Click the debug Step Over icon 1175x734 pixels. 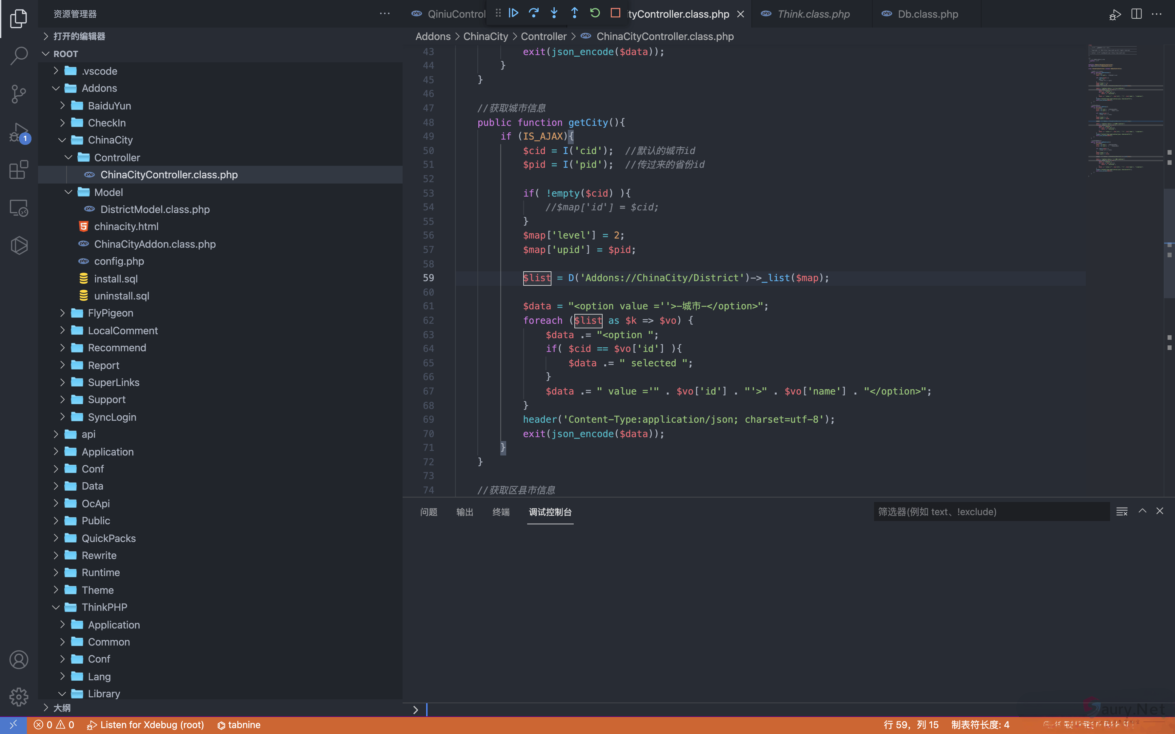(534, 13)
